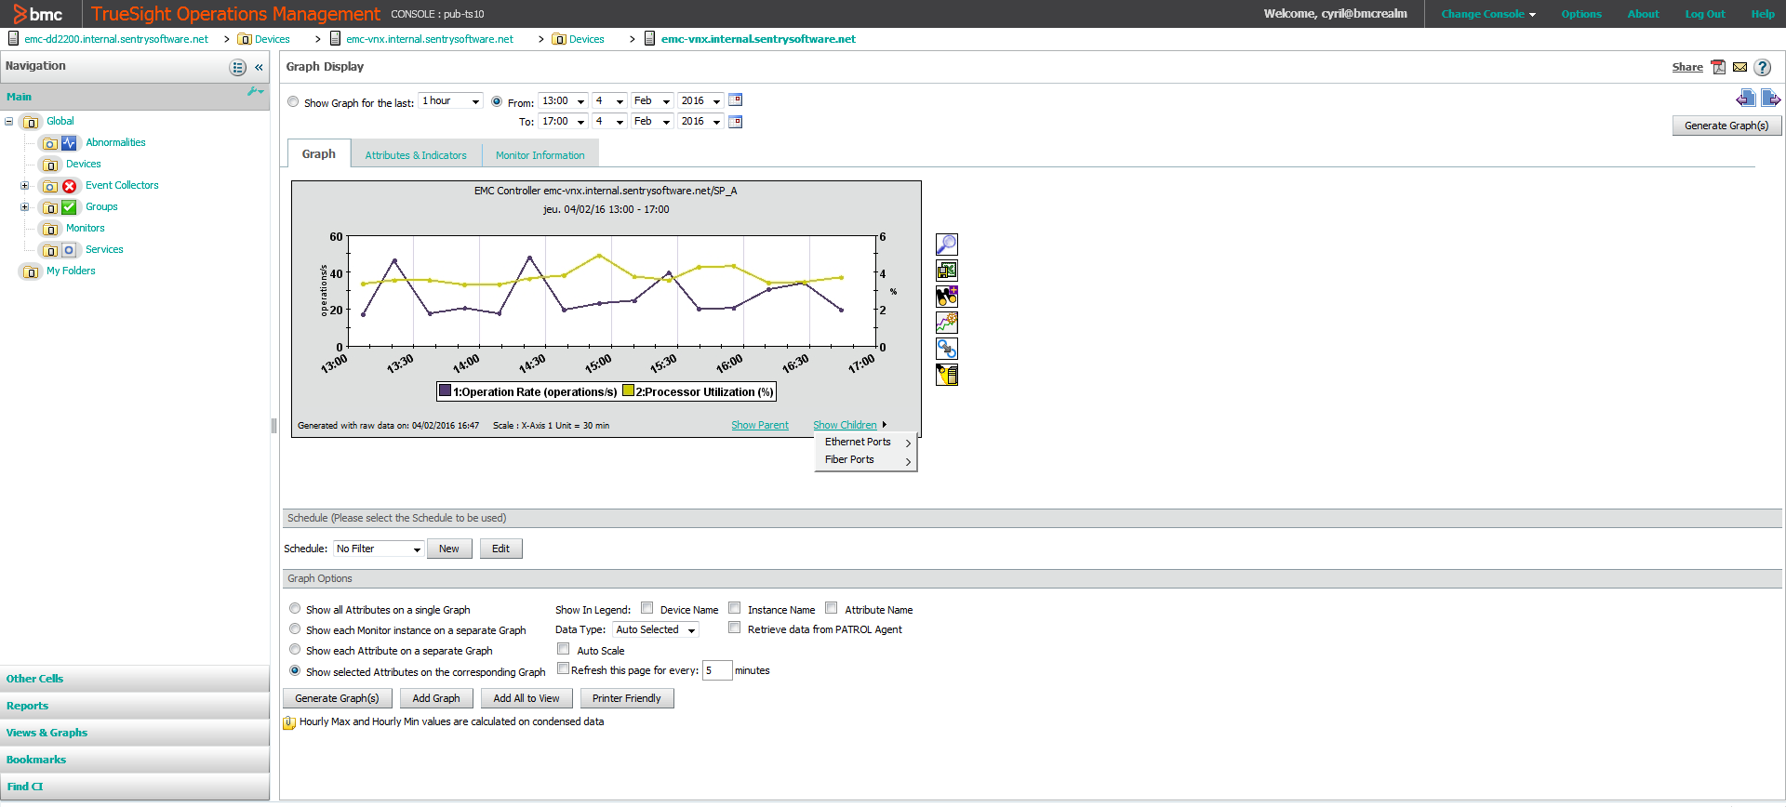Click the wrench icon in Main header

tap(255, 92)
